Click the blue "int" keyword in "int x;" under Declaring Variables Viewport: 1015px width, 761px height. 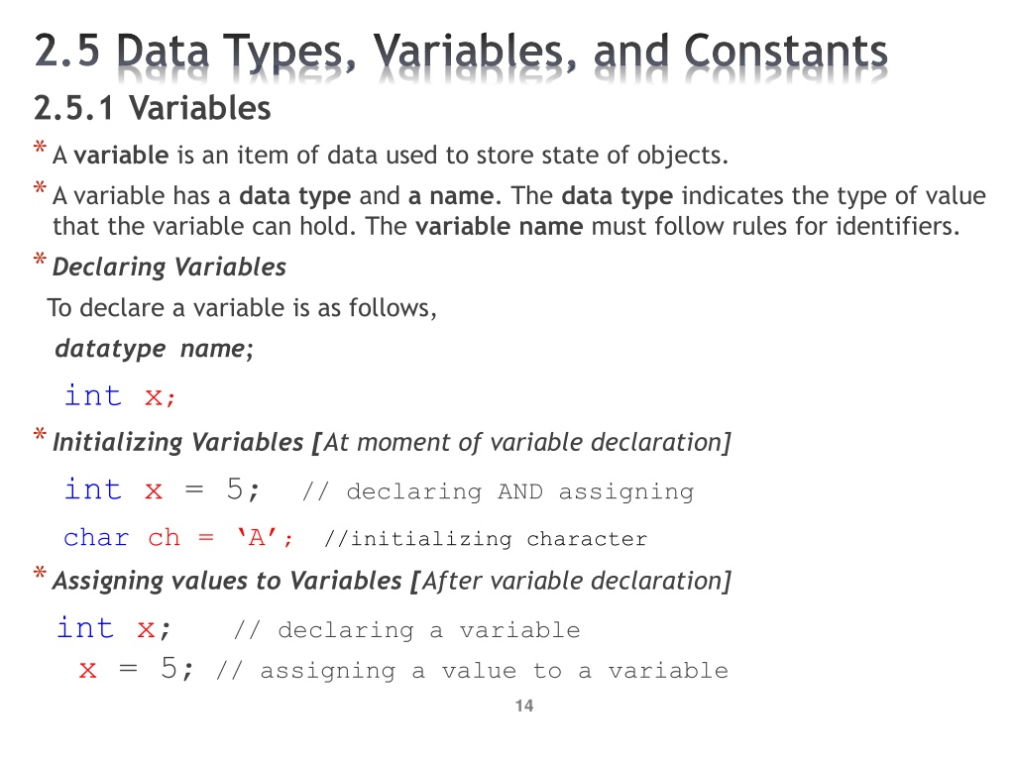click(x=92, y=395)
